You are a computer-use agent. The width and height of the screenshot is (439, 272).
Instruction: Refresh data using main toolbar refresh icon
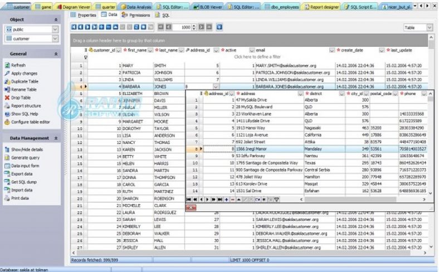coord(136,27)
